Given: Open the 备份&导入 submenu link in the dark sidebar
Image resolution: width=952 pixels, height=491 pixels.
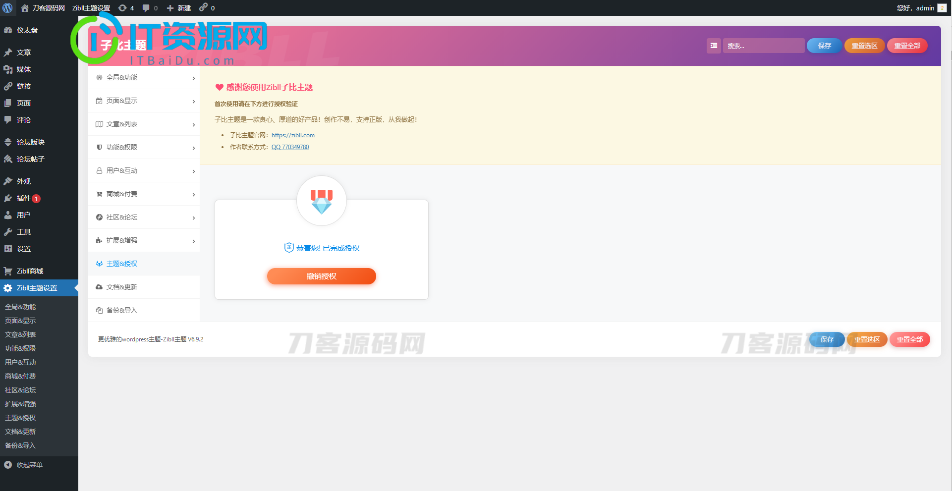Looking at the screenshot, I should click(20, 445).
